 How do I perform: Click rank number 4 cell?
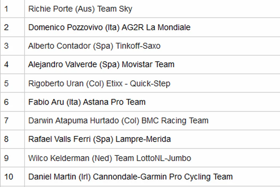click(6, 64)
